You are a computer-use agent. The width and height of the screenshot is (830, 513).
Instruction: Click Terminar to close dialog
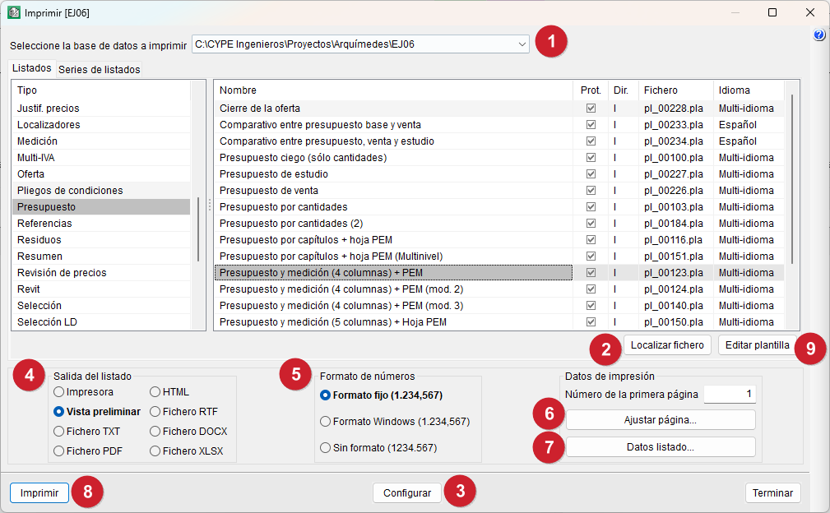[x=772, y=493]
